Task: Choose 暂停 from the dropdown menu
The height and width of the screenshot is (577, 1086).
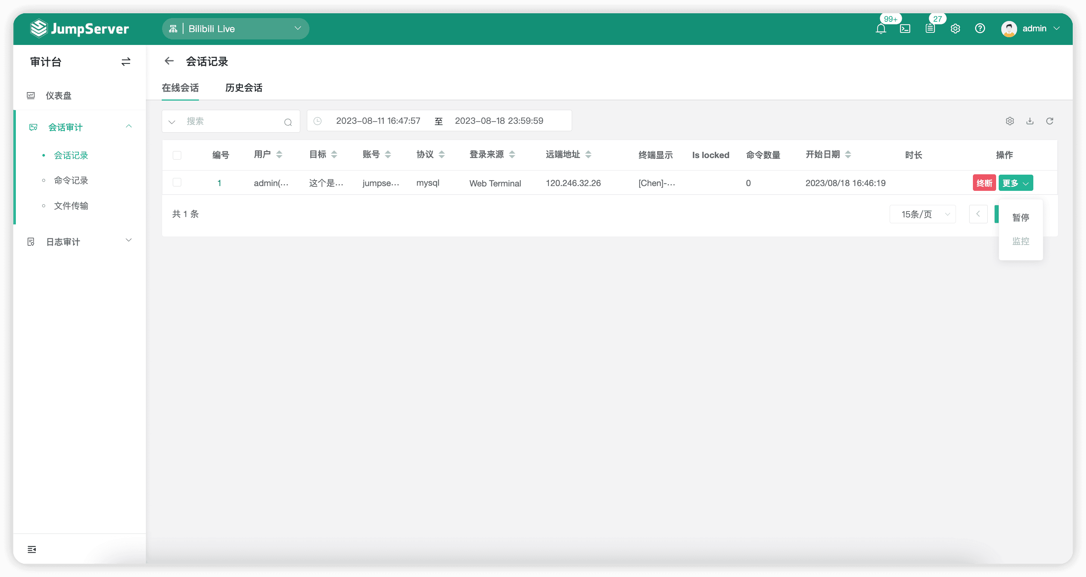Action: click(x=1021, y=218)
